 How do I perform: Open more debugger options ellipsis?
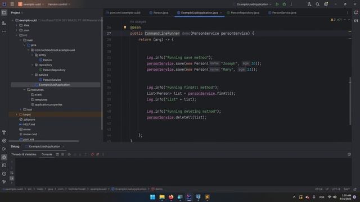(103, 154)
